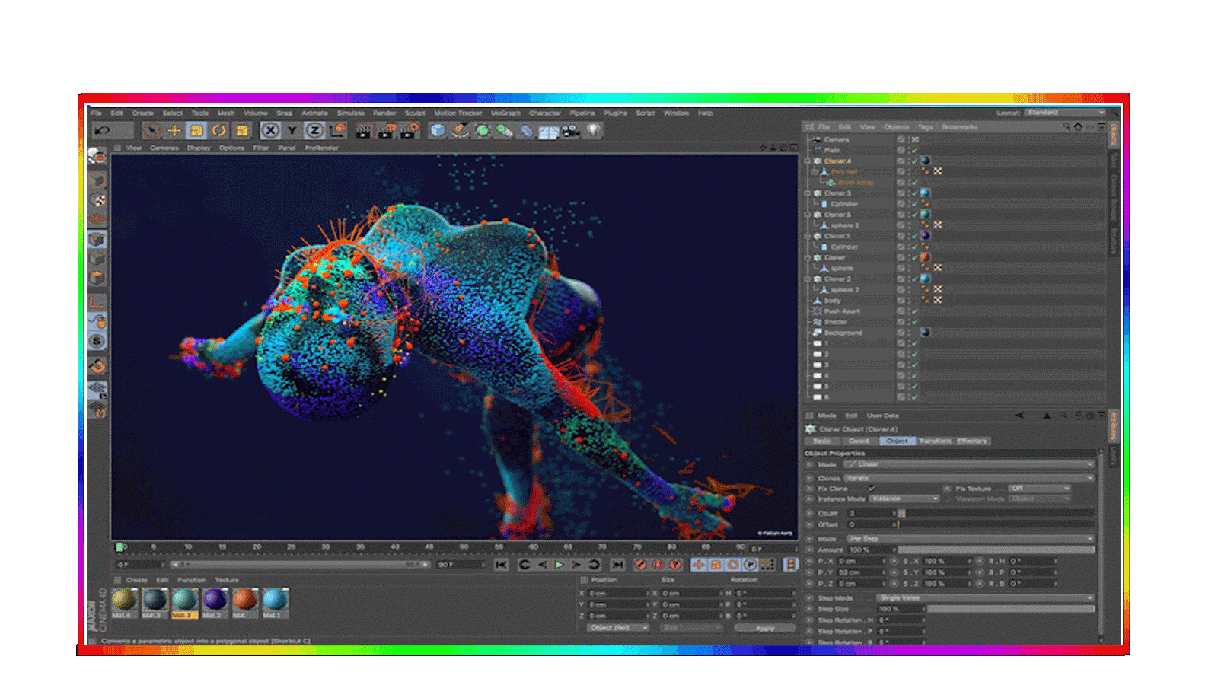Lock the X axis handle
The height and width of the screenshot is (685, 1218).
tap(269, 130)
